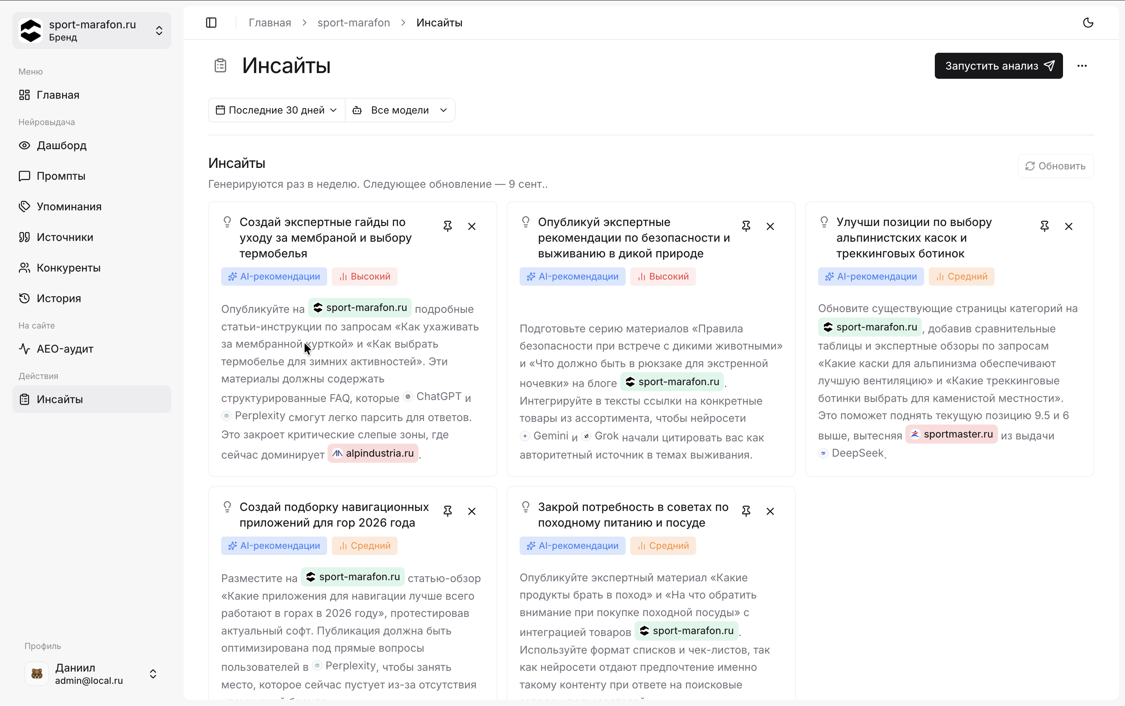The image size is (1125, 706).
Task: Click lightbulb icon on навигационные приложения card
Action: tap(227, 507)
